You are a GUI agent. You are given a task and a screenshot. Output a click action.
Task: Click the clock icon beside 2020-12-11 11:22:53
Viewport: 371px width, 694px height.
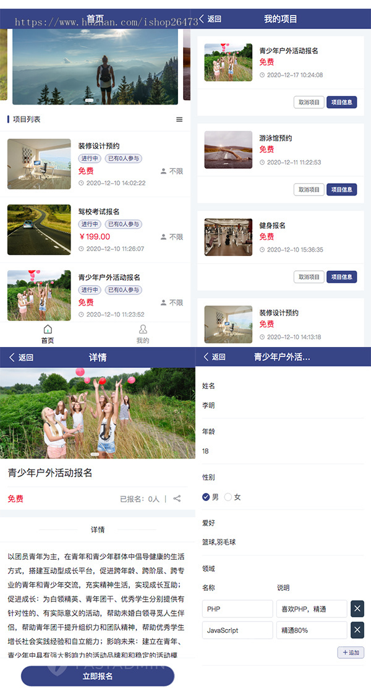point(262,163)
